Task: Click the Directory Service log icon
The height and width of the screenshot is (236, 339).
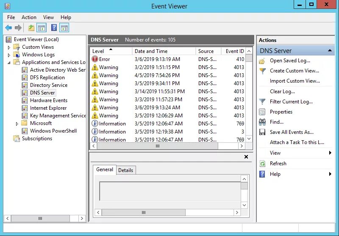Action: point(25,85)
